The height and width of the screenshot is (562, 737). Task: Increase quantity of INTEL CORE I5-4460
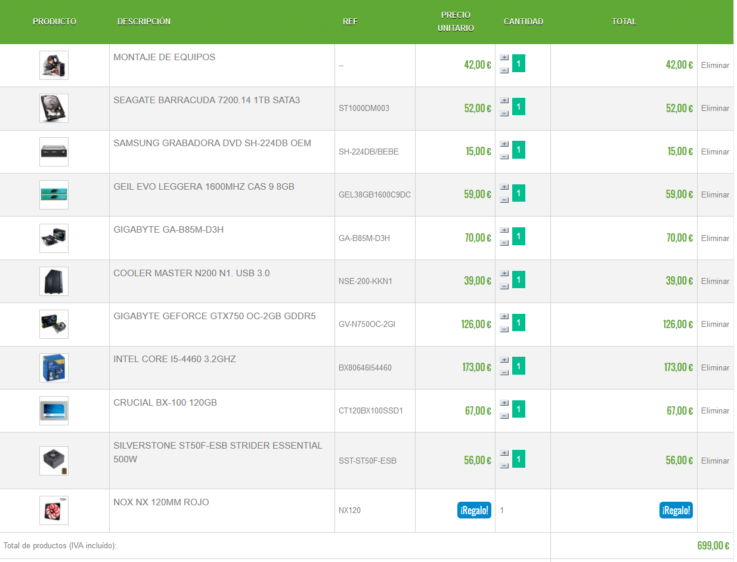[x=504, y=360]
